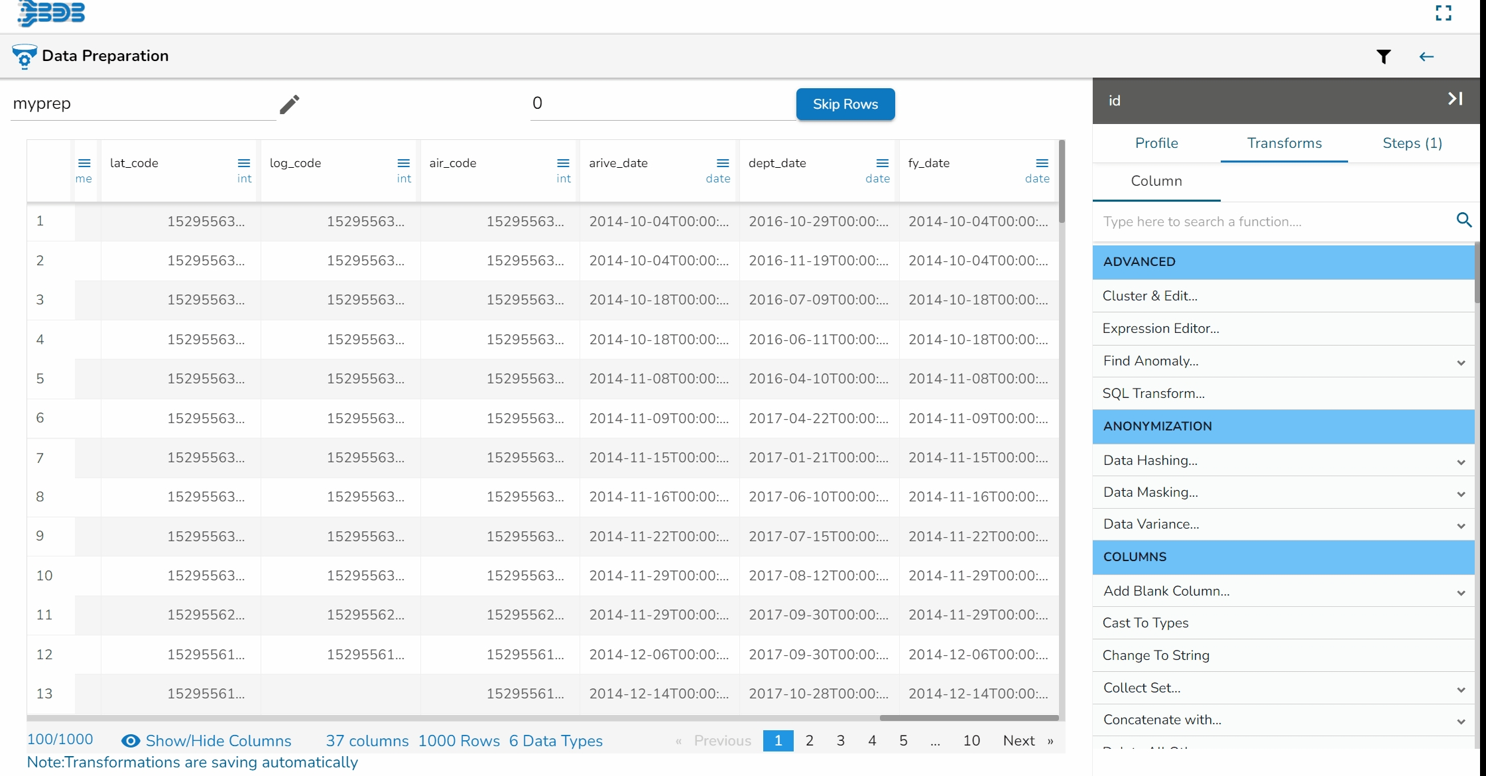
Task: Click the fullscreen expand icon
Action: 1443,13
